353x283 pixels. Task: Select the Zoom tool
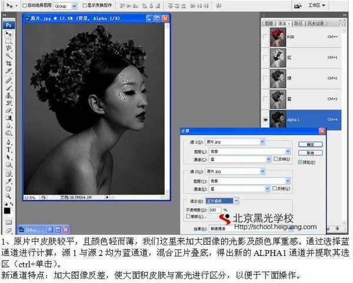point(9,195)
